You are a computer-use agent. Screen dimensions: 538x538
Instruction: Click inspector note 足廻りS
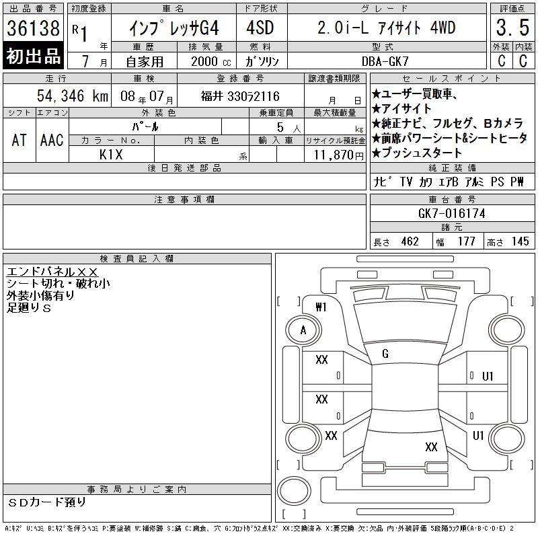[x=29, y=307]
